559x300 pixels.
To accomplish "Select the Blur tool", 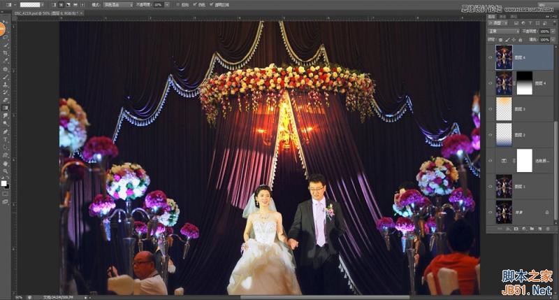I will point(6,115).
